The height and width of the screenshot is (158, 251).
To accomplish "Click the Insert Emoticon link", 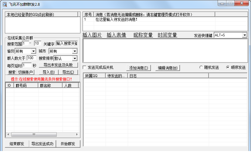I will [116, 35].
